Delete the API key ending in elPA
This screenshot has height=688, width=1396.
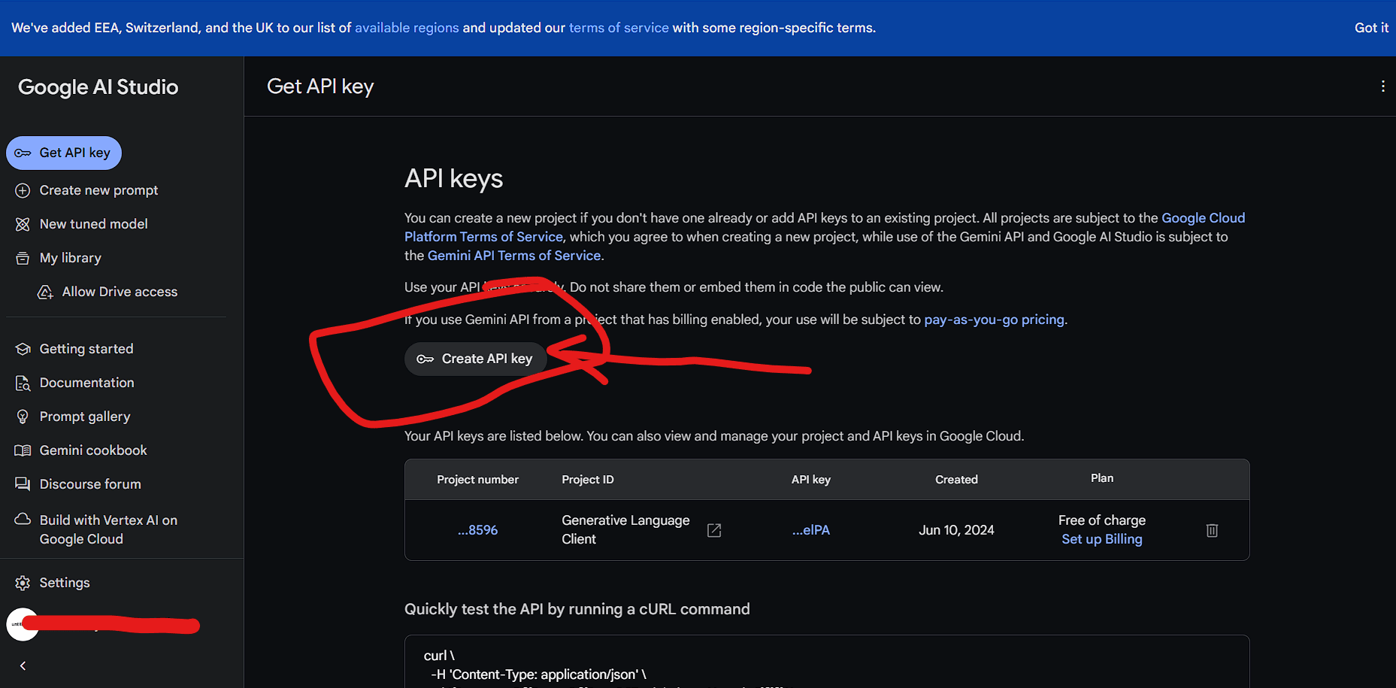[x=1212, y=530]
